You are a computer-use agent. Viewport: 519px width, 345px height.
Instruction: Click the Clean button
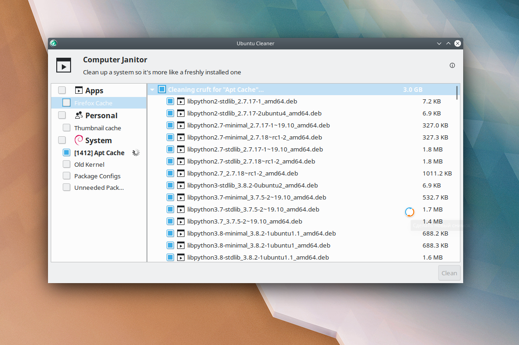point(449,273)
